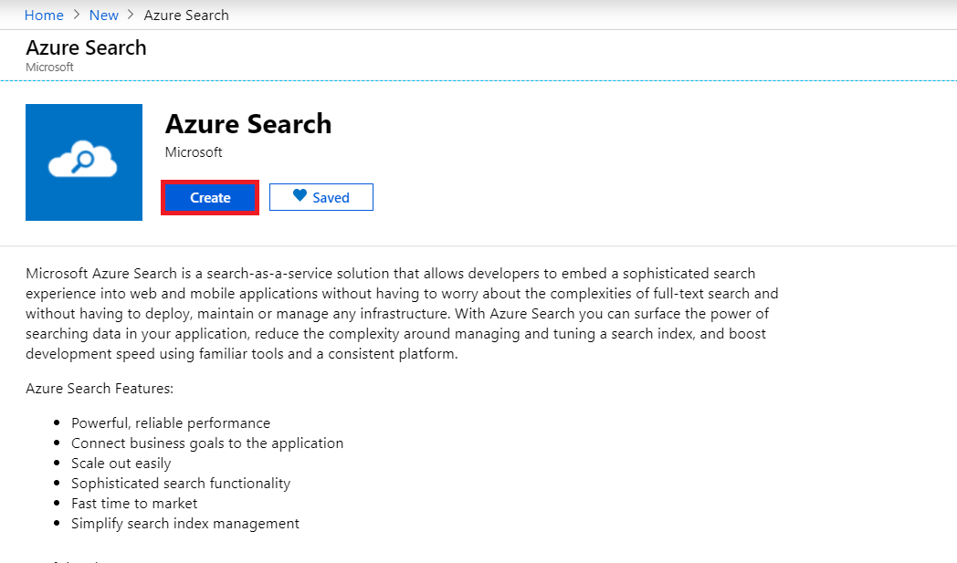The height and width of the screenshot is (563, 957).
Task: Toggle the Saved favorite state for Azure Search
Action: 321,197
